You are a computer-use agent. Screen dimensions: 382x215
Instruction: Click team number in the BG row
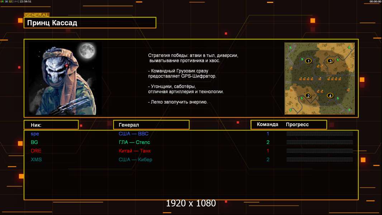pyautogui.click(x=268, y=142)
